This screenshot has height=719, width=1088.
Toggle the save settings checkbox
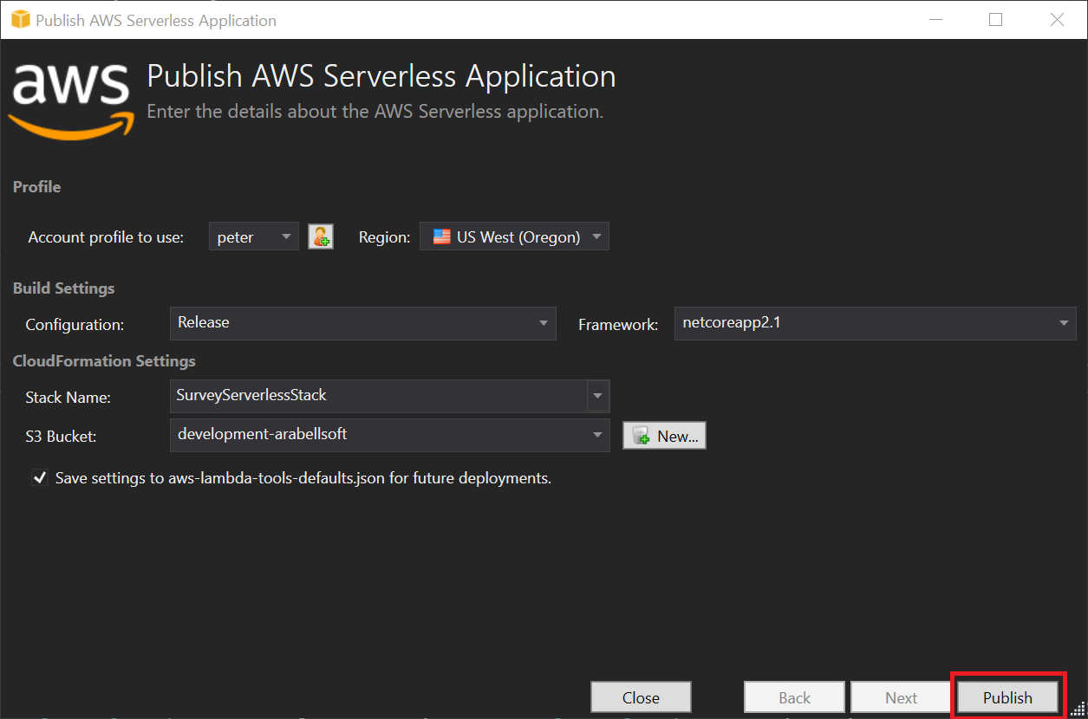(40, 477)
